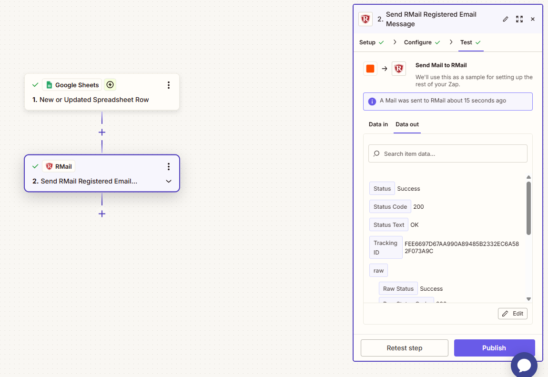Add a step between Google Sheets and RMail

(102, 132)
